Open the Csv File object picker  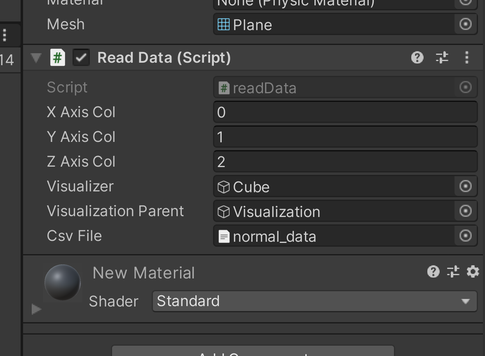(465, 236)
